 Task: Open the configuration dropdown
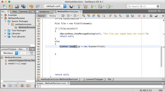point(55,6)
